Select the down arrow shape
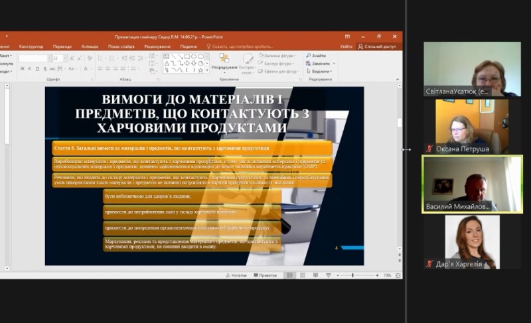 (x=194, y=63)
